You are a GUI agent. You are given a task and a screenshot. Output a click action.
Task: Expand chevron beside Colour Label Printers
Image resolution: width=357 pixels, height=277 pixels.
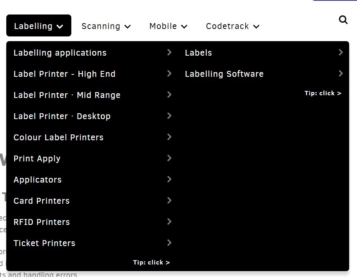(169, 137)
